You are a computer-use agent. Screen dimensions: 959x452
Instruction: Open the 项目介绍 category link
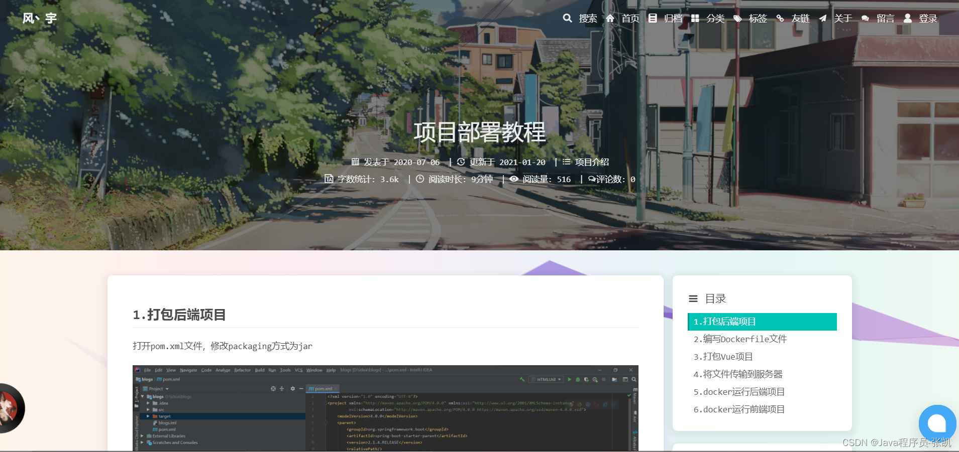592,162
